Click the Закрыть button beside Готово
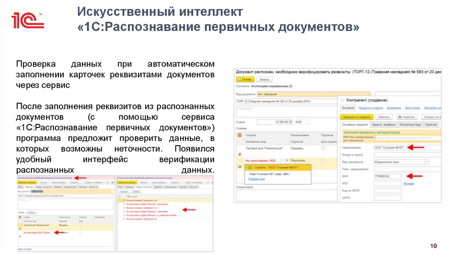Screen dimensions: 453x254 pos(264,79)
